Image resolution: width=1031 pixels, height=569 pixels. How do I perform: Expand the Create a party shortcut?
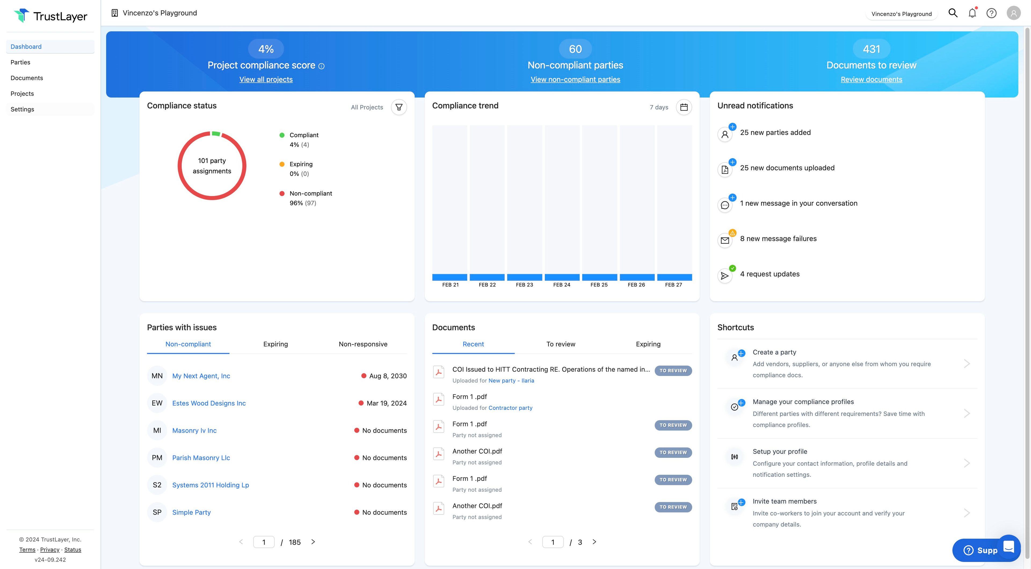(x=966, y=364)
